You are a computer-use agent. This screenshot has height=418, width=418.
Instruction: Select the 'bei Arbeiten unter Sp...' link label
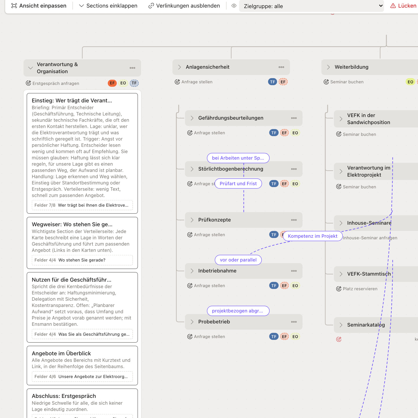[x=238, y=158]
